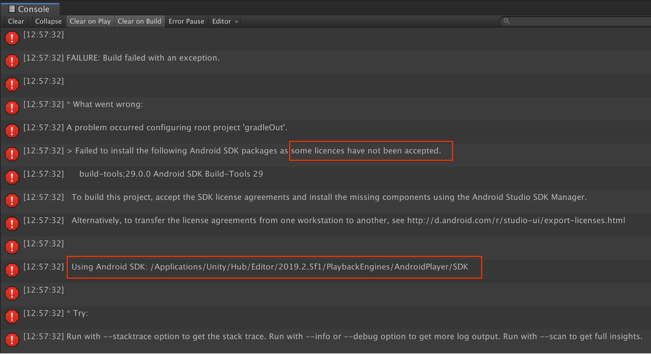Click the console search field
The height and width of the screenshot is (354, 651).
click(578, 21)
